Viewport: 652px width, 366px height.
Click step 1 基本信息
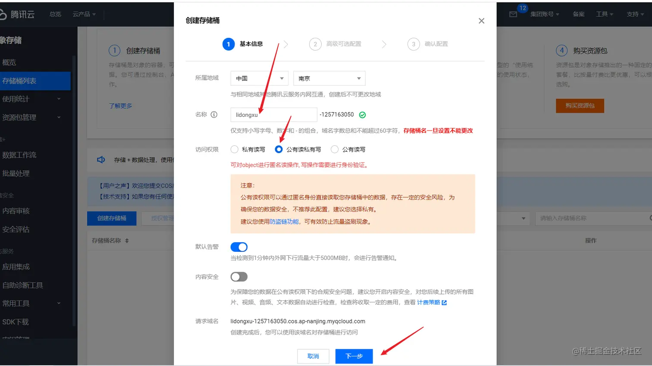pyautogui.click(x=243, y=44)
